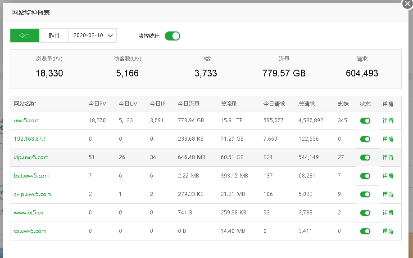Open 详情 for uwv5.com row
413x258 pixels.
387,120
